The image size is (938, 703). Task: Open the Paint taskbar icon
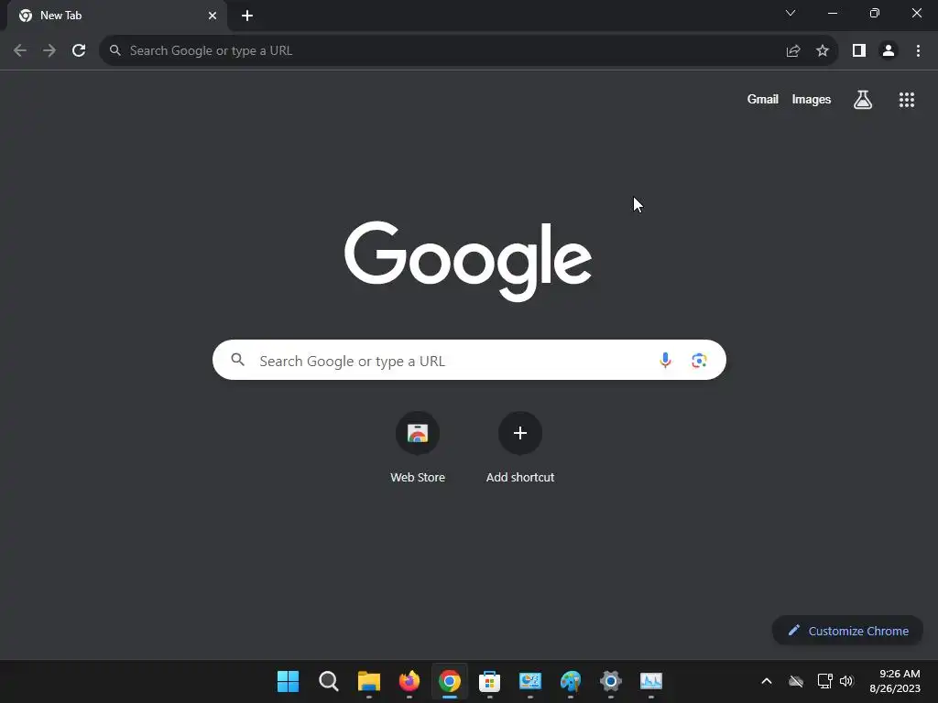tap(570, 681)
